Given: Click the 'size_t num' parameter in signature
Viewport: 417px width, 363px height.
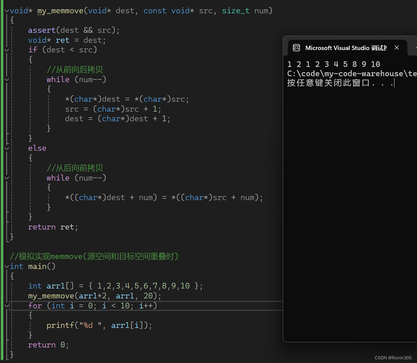Looking at the screenshot, I should click(245, 11).
